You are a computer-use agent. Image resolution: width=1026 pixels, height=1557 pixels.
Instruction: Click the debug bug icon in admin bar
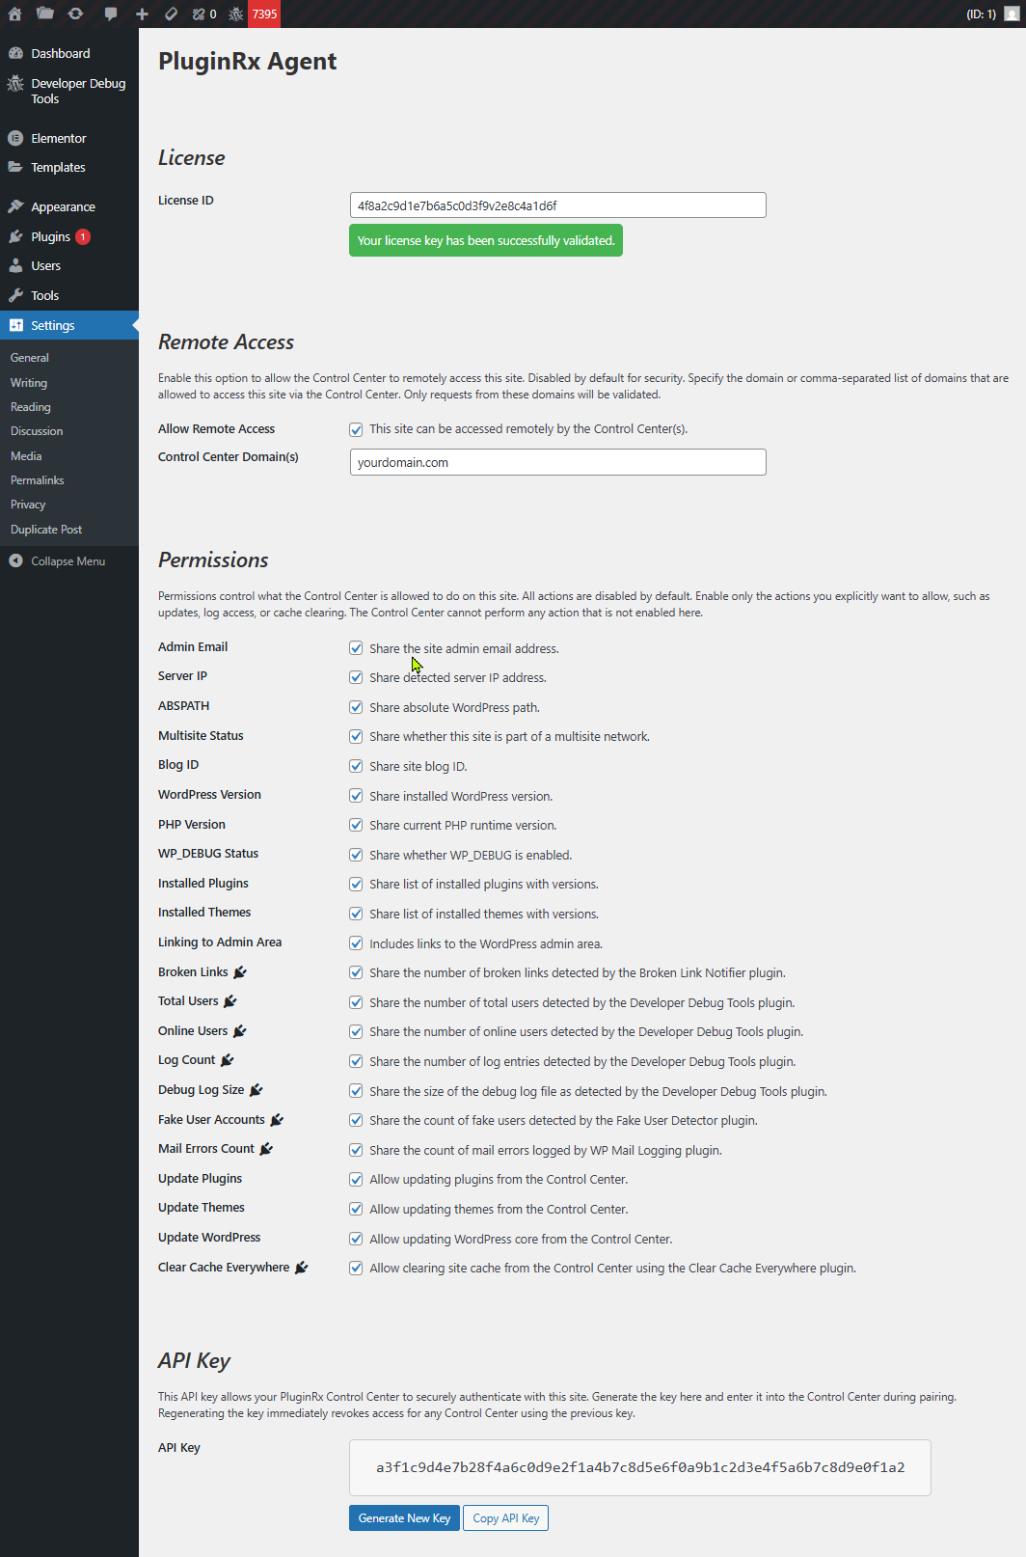tap(235, 14)
